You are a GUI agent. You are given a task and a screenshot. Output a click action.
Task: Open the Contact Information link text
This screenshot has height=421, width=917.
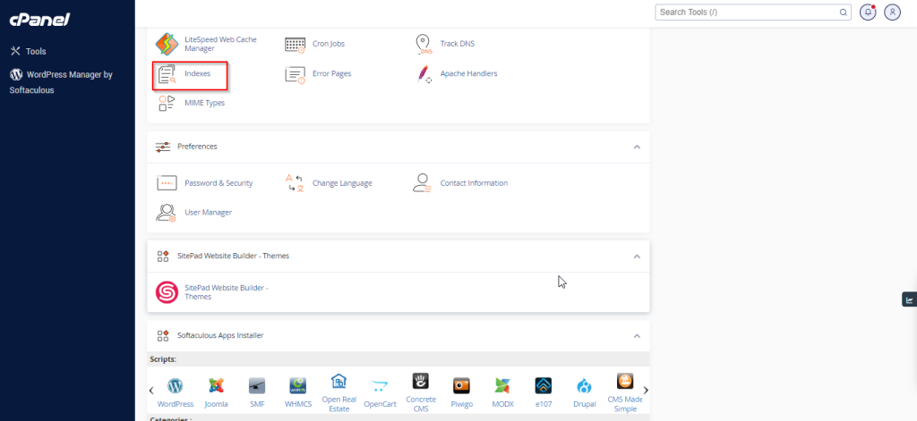(x=474, y=182)
